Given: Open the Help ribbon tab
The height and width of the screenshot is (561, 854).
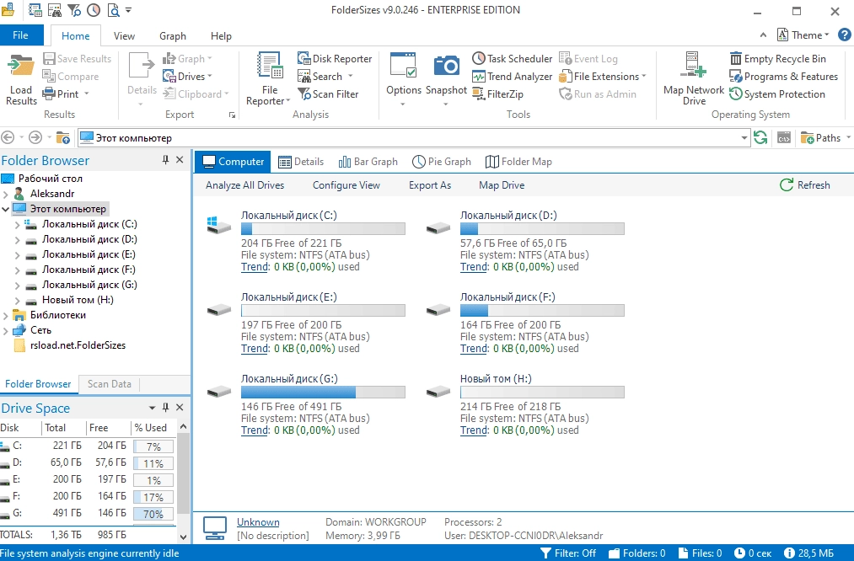Looking at the screenshot, I should point(221,36).
